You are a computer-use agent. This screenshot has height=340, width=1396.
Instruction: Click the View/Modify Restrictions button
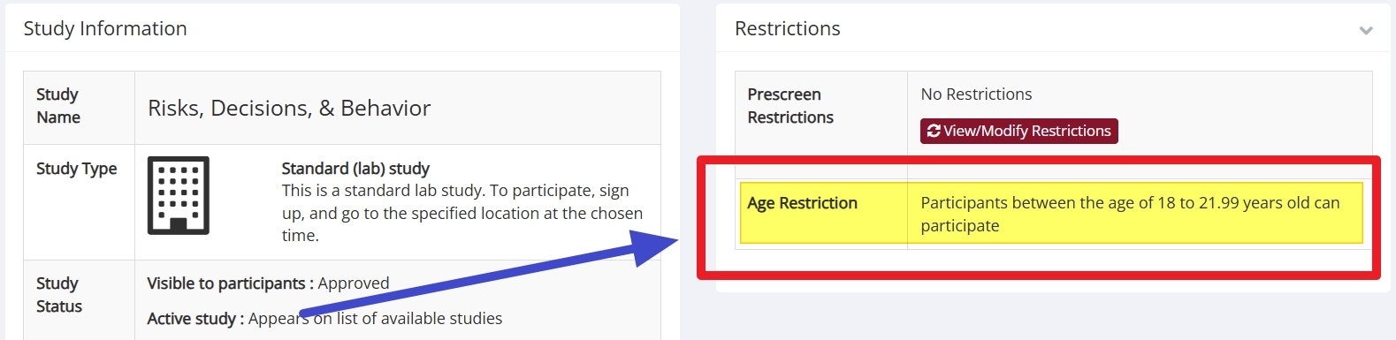(x=1019, y=131)
